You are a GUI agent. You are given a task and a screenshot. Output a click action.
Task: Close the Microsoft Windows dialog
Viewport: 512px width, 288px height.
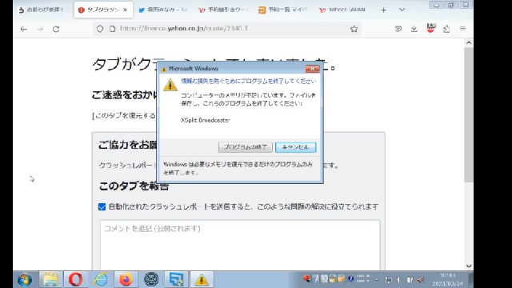(x=313, y=69)
